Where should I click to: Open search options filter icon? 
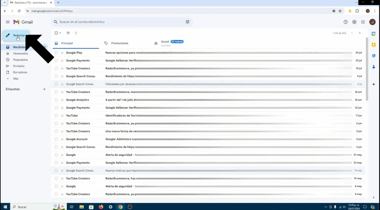pos(187,22)
